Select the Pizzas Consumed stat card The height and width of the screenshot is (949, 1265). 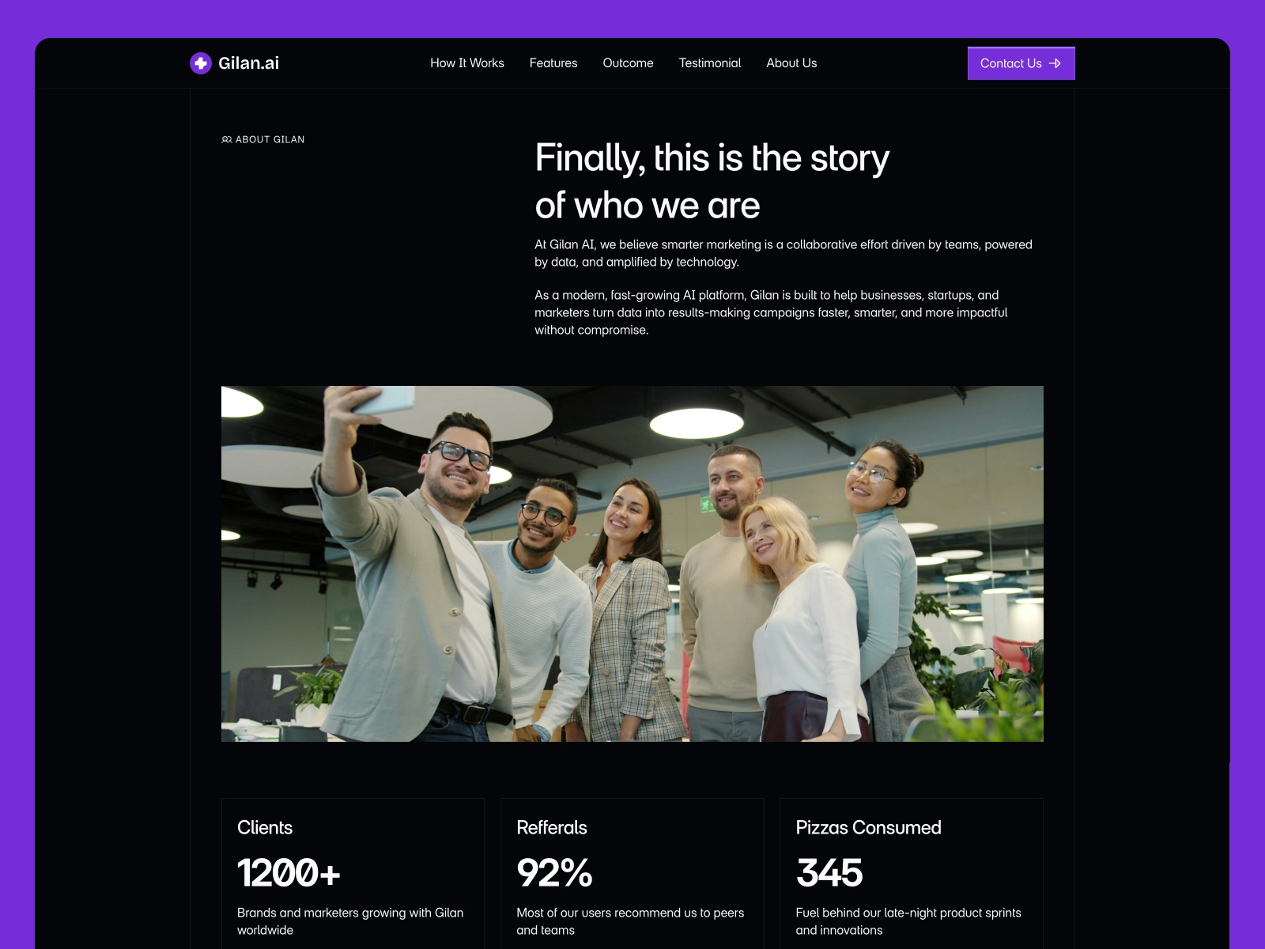point(912,873)
